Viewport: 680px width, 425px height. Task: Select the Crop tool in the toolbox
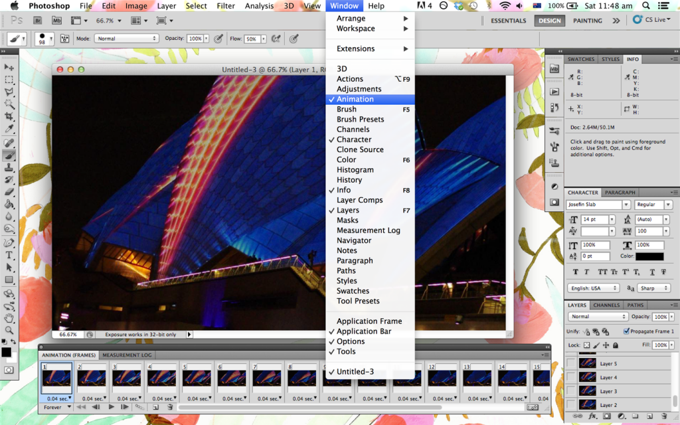[x=9, y=117]
